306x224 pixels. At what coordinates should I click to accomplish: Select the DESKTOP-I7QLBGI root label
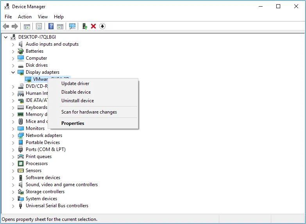(37, 37)
